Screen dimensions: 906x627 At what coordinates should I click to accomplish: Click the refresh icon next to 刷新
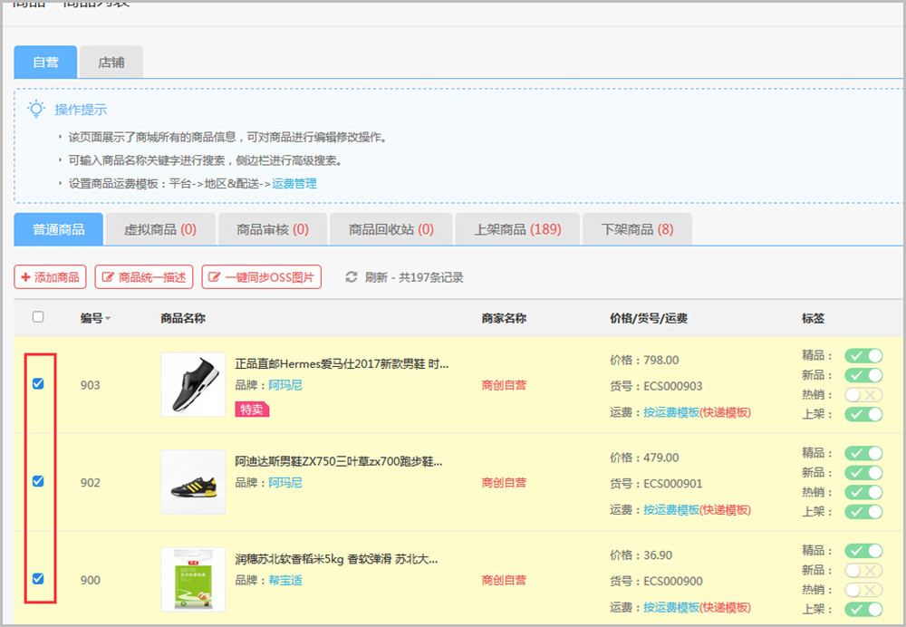pyautogui.click(x=352, y=277)
